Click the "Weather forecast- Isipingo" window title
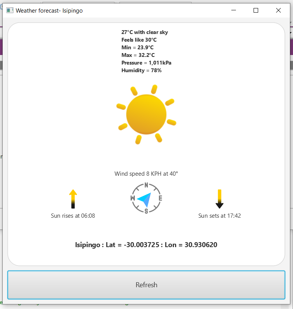This screenshot has height=309, width=293. point(49,11)
